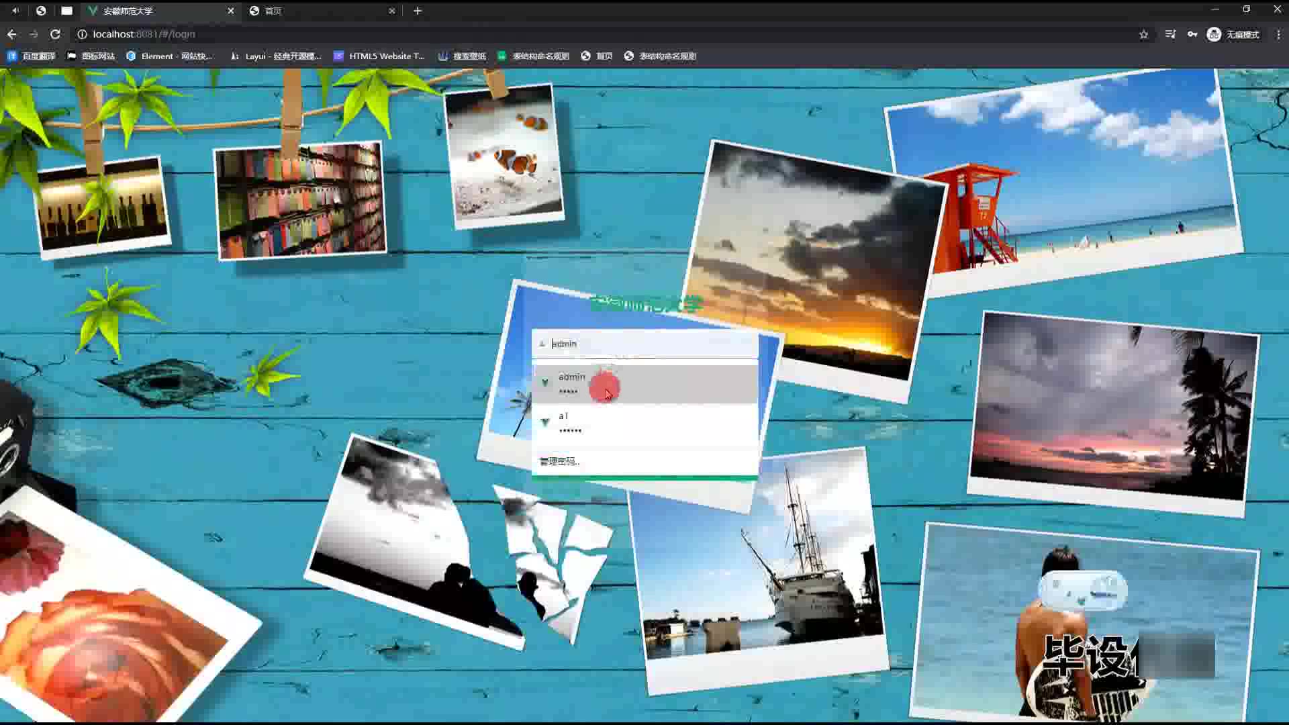
Task: Open the 首页 bookmark in the bookmarks bar
Action: [597, 56]
